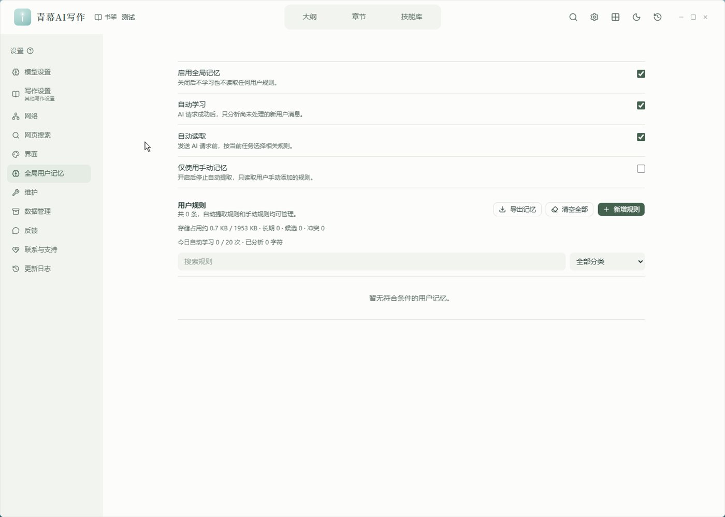Open 更新日志 in the sidebar
725x517 pixels.
tap(49, 269)
